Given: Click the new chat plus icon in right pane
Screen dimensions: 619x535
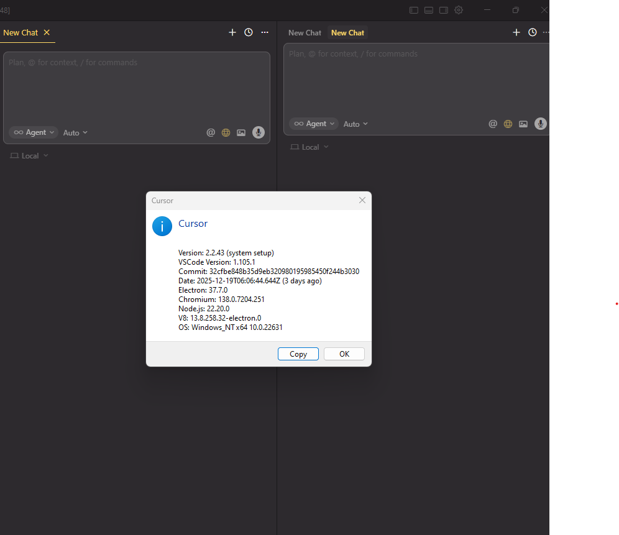Looking at the screenshot, I should (516, 32).
